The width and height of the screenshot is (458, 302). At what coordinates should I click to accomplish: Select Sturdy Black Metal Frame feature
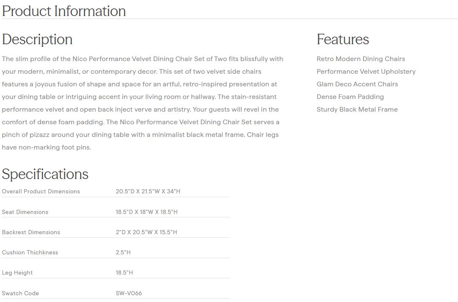[357, 110]
